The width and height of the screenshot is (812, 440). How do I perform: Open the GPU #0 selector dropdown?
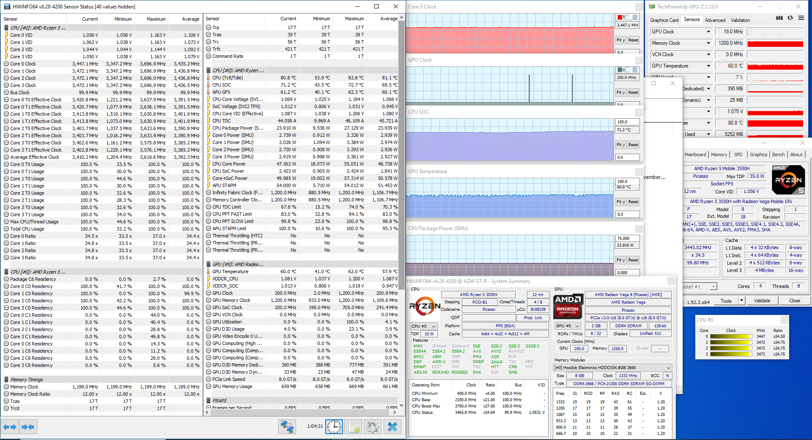point(568,326)
